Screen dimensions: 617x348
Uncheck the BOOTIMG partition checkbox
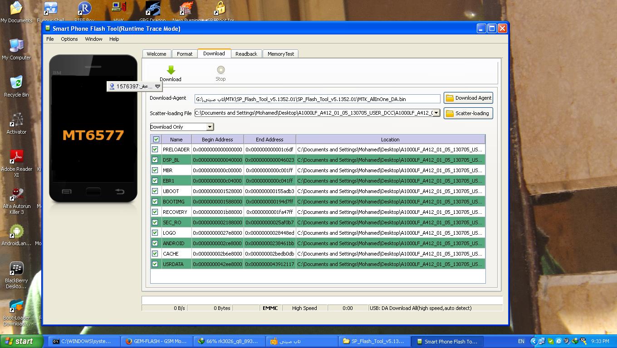[x=155, y=201]
